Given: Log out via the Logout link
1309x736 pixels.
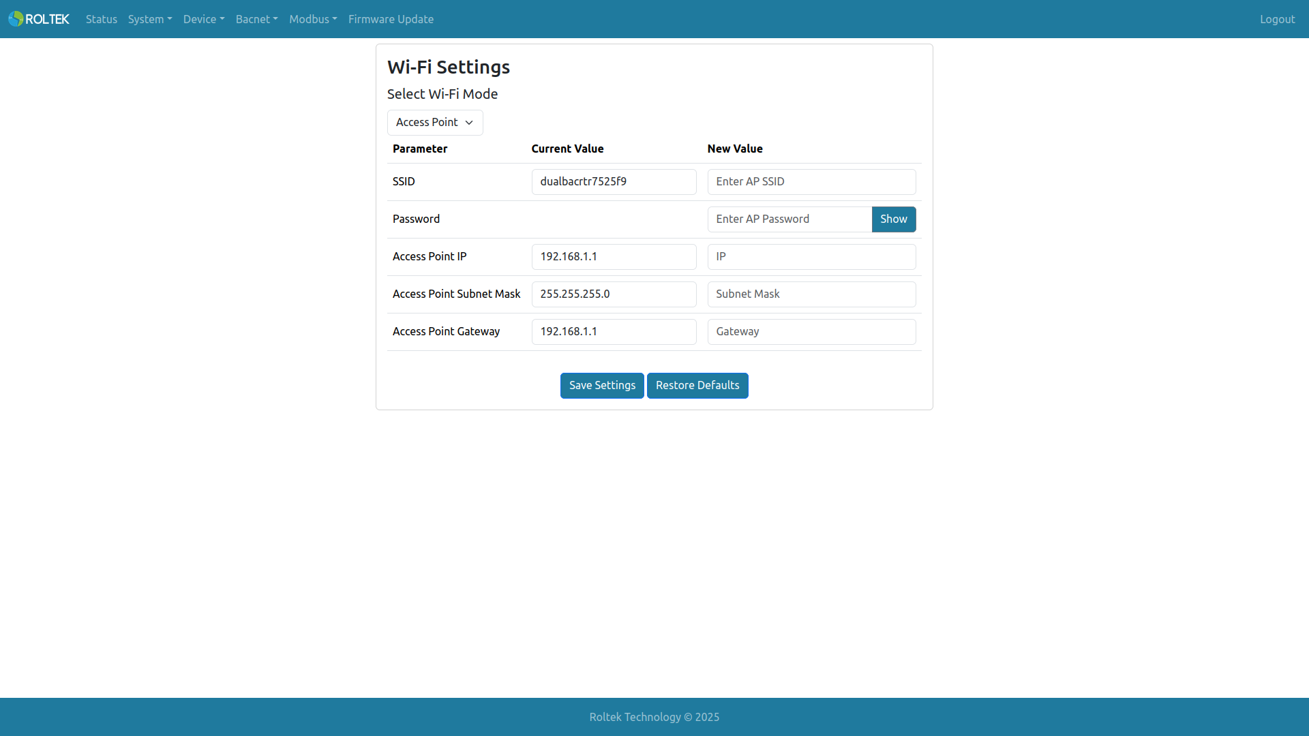Looking at the screenshot, I should pos(1277,19).
